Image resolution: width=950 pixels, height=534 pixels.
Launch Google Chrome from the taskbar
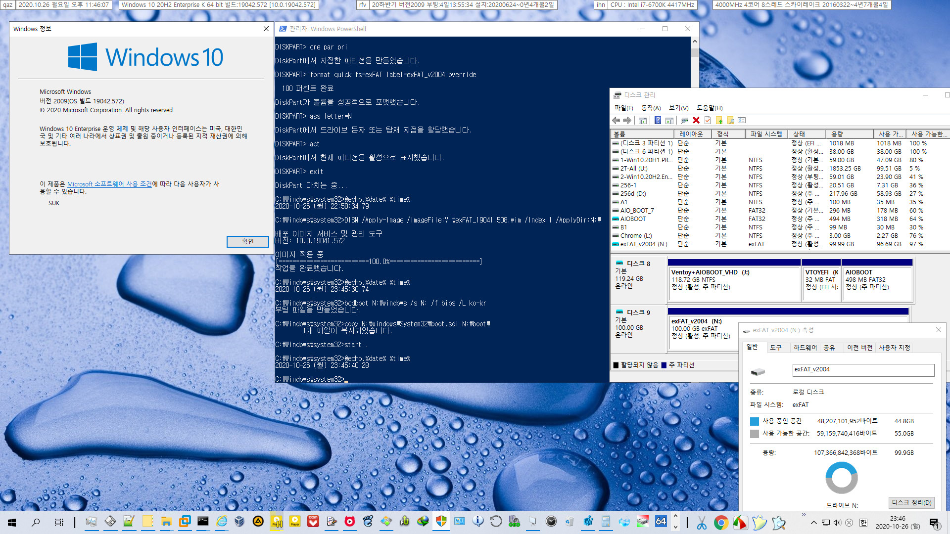point(721,522)
